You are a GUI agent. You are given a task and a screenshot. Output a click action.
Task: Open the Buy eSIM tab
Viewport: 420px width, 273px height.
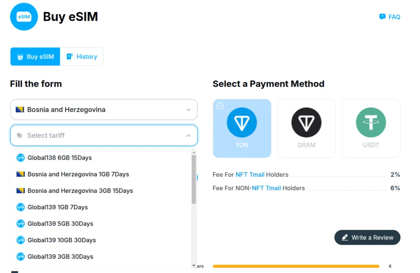[x=35, y=57]
